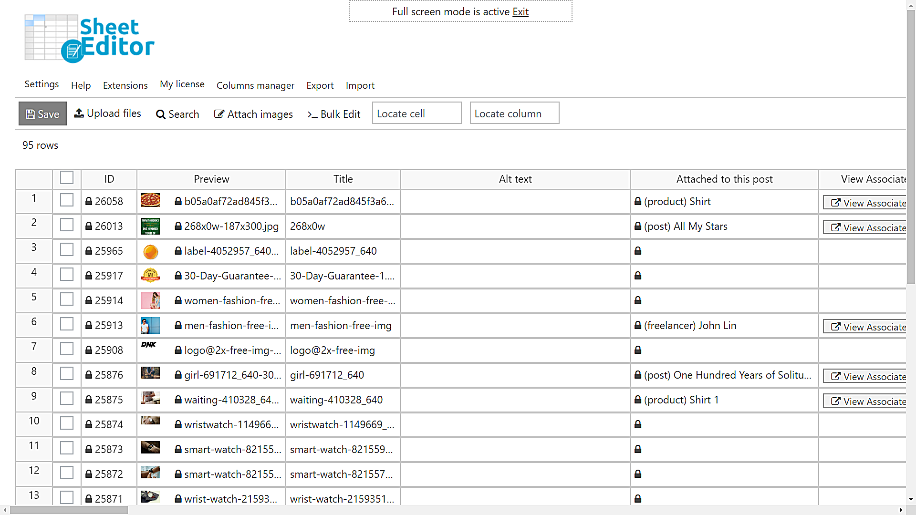Open the Export menu
This screenshot has width=916, height=515.
[320, 85]
